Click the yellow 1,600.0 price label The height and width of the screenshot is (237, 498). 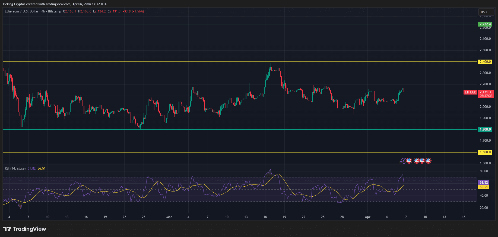coord(485,152)
